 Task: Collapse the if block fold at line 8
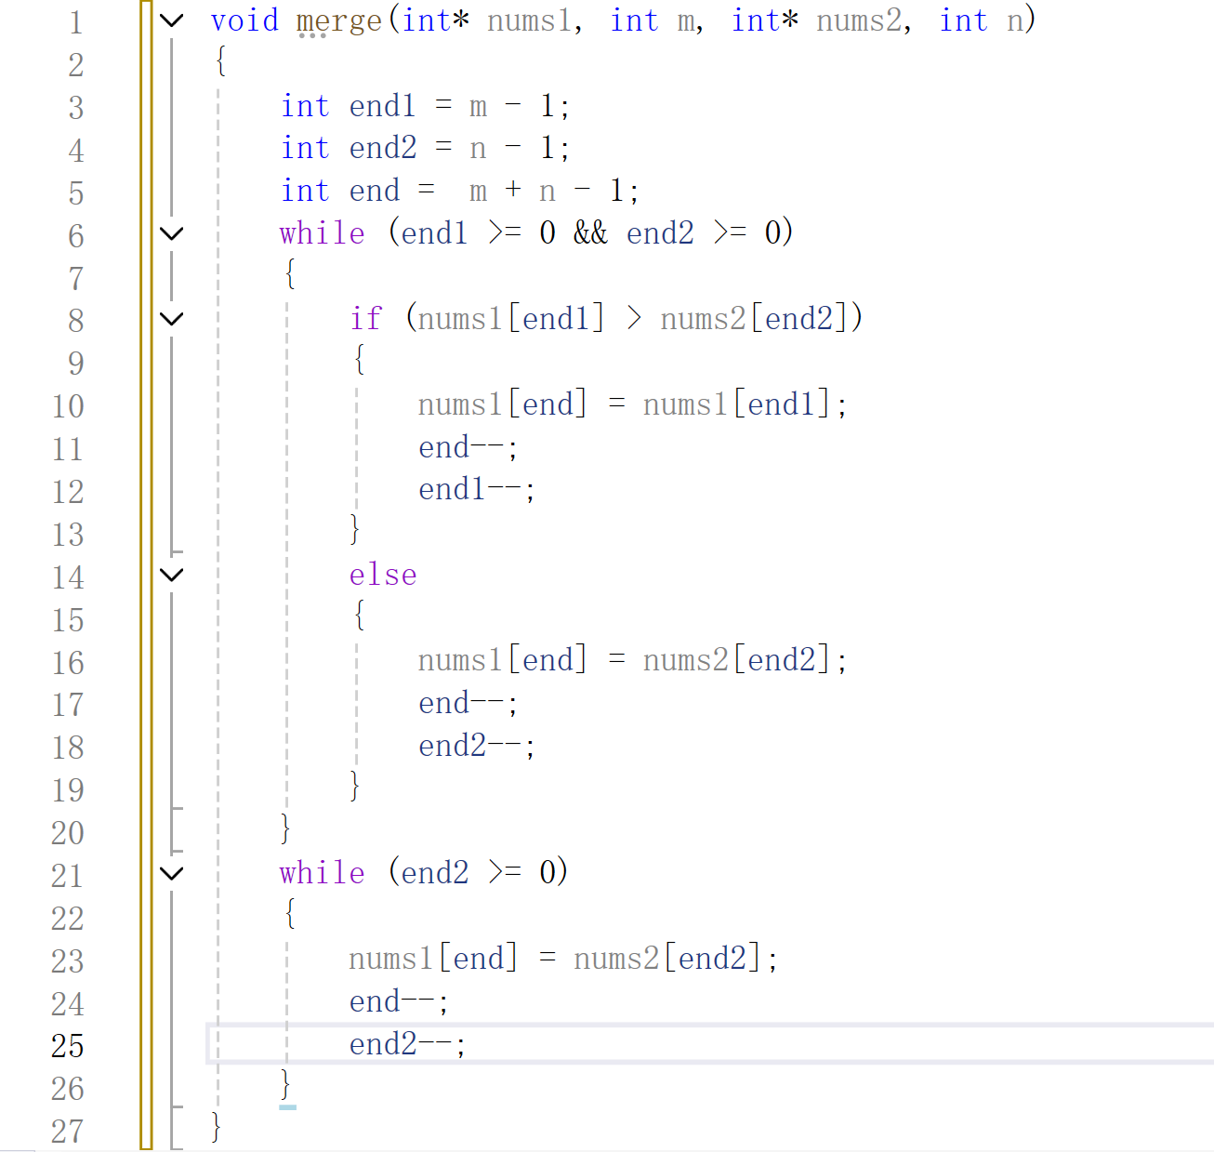point(172,319)
